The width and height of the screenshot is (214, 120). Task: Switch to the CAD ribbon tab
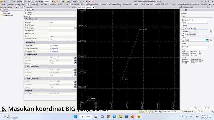click(28, 4)
